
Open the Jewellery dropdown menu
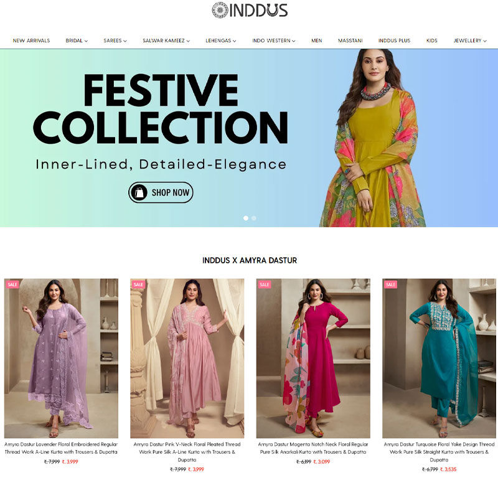[470, 40]
